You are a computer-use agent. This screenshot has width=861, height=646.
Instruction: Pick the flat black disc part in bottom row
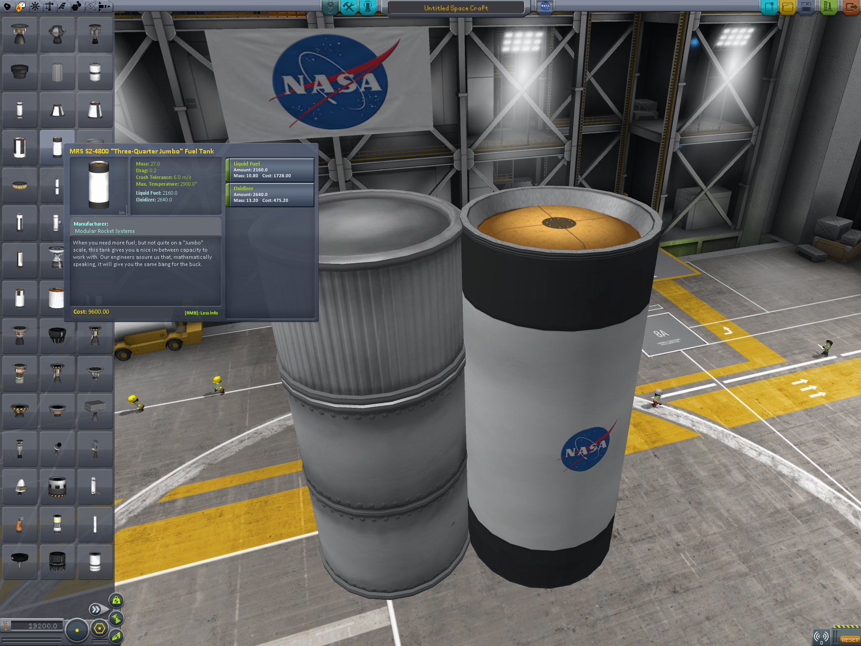point(19,562)
